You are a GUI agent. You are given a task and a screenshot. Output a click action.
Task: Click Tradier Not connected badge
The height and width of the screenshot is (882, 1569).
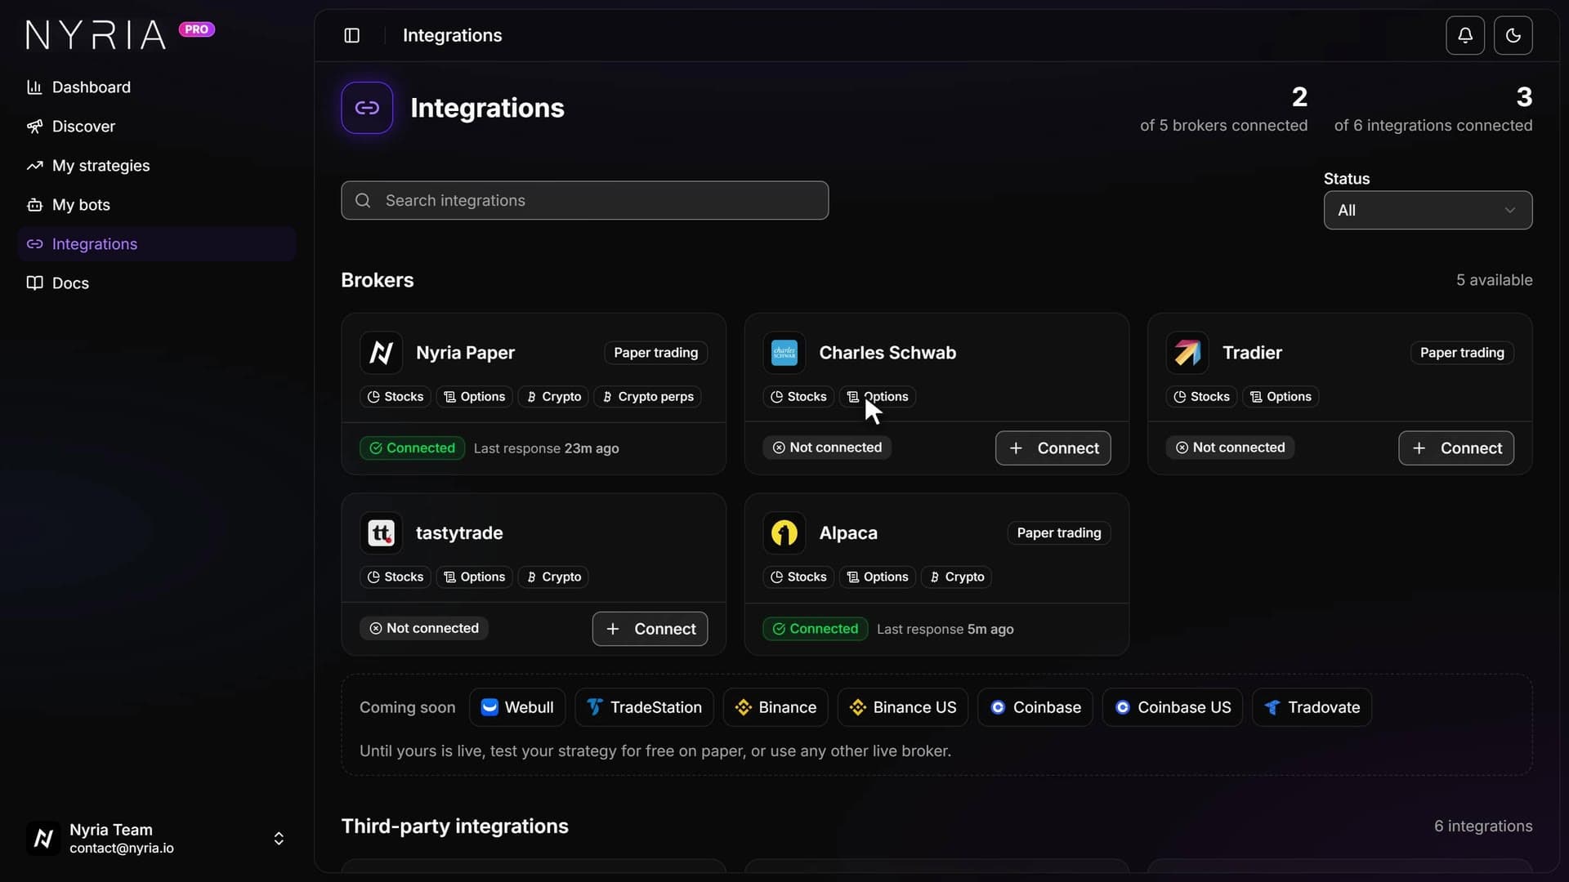point(1230,448)
